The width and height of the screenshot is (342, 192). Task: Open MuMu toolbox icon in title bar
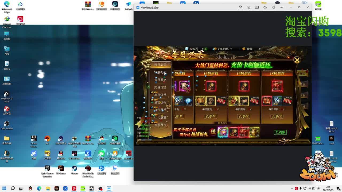pos(240,7)
